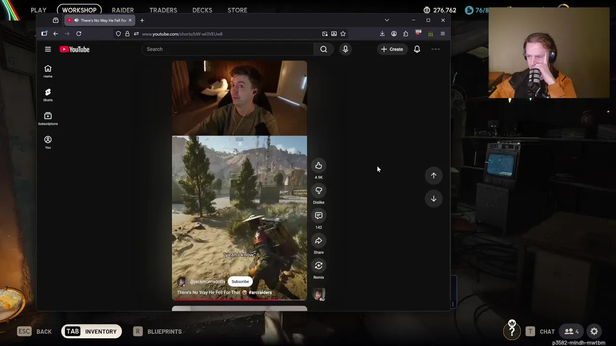Screen dimensions: 616x346
Task: Click the #arcraiders hashtag
Action: coord(260,292)
